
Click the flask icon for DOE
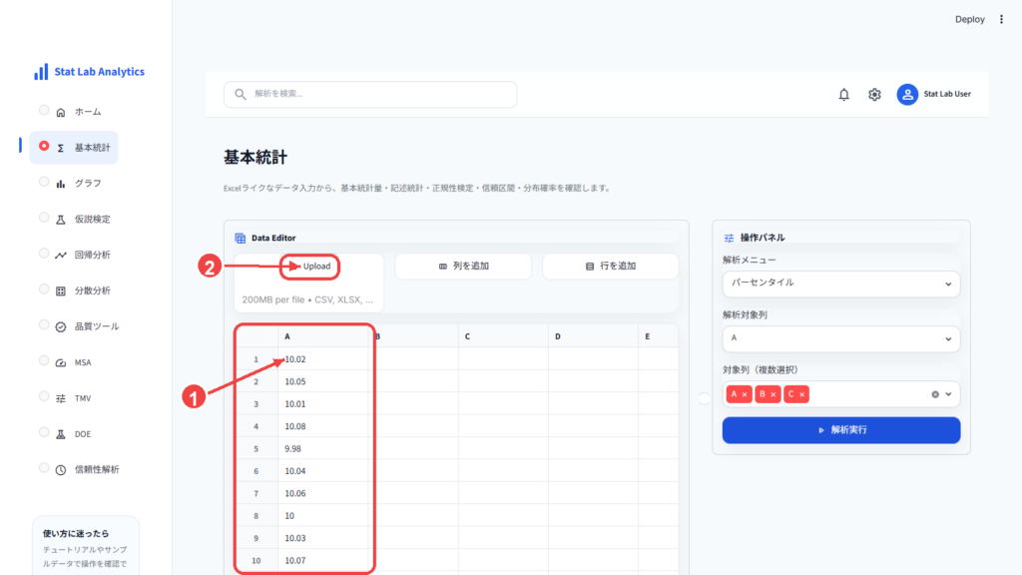click(x=61, y=434)
